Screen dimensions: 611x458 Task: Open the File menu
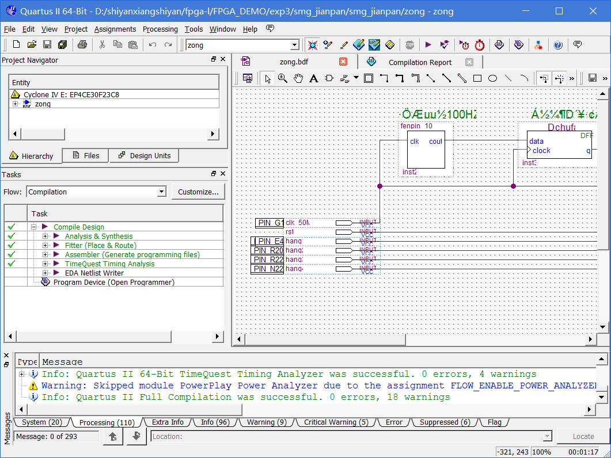pyautogui.click(x=9, y=29)
